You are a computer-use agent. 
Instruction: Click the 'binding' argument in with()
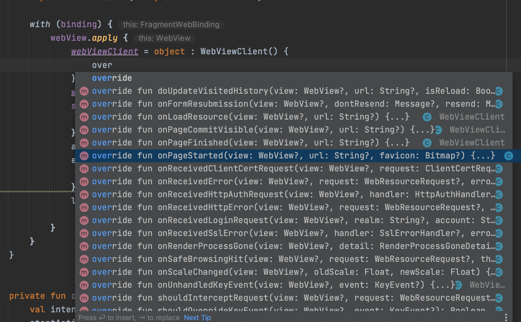(x=79, y=24)
